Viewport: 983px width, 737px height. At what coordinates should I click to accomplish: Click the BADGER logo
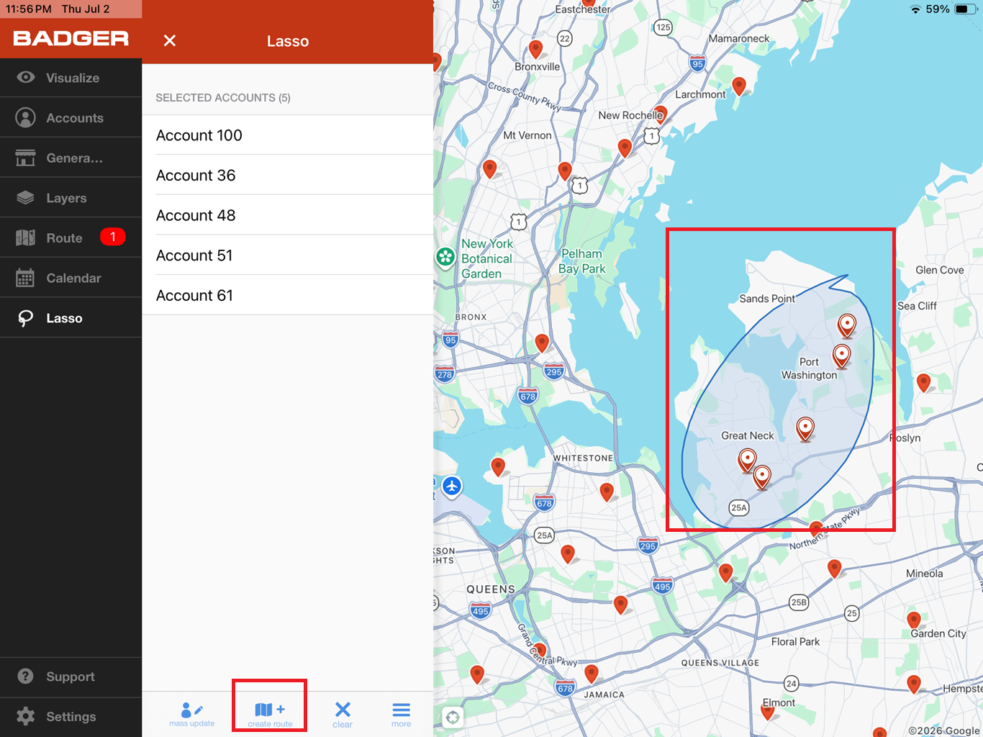pos(71,39)
